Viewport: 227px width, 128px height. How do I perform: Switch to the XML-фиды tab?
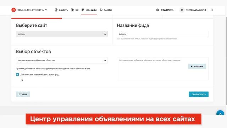tap(91, 10)
